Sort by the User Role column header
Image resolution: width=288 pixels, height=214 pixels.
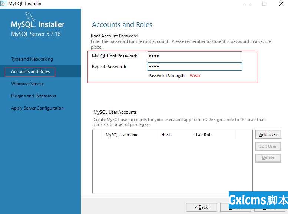[214, 135]
